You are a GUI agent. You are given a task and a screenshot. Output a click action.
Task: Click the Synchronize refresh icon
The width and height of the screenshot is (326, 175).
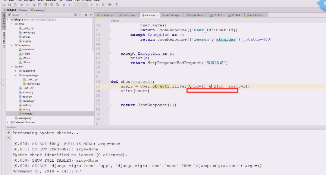click(15, 5)
